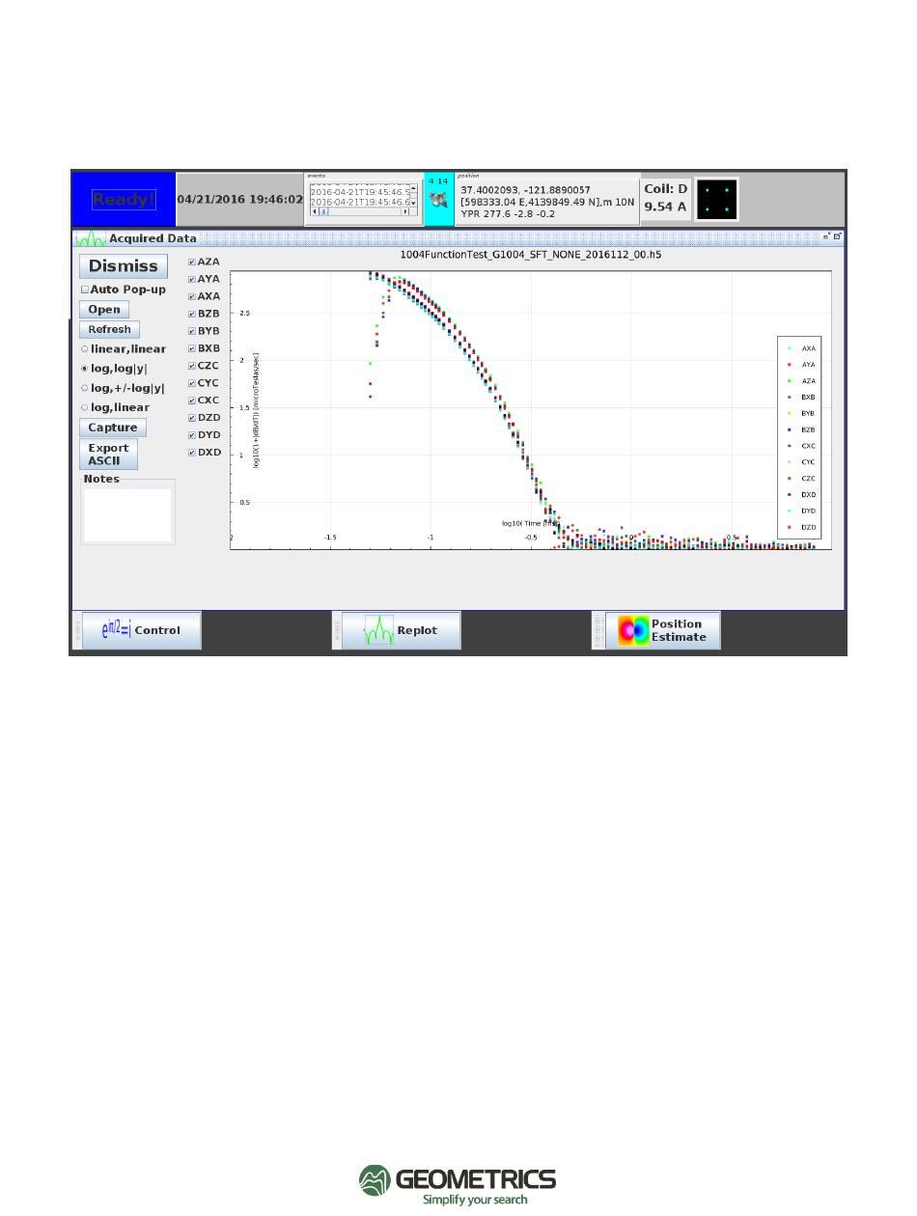The image size is (917, 1216).
Task: Click the YPR 277.6 -2.8 -0.2 readout
Action: tap(509, 215)
